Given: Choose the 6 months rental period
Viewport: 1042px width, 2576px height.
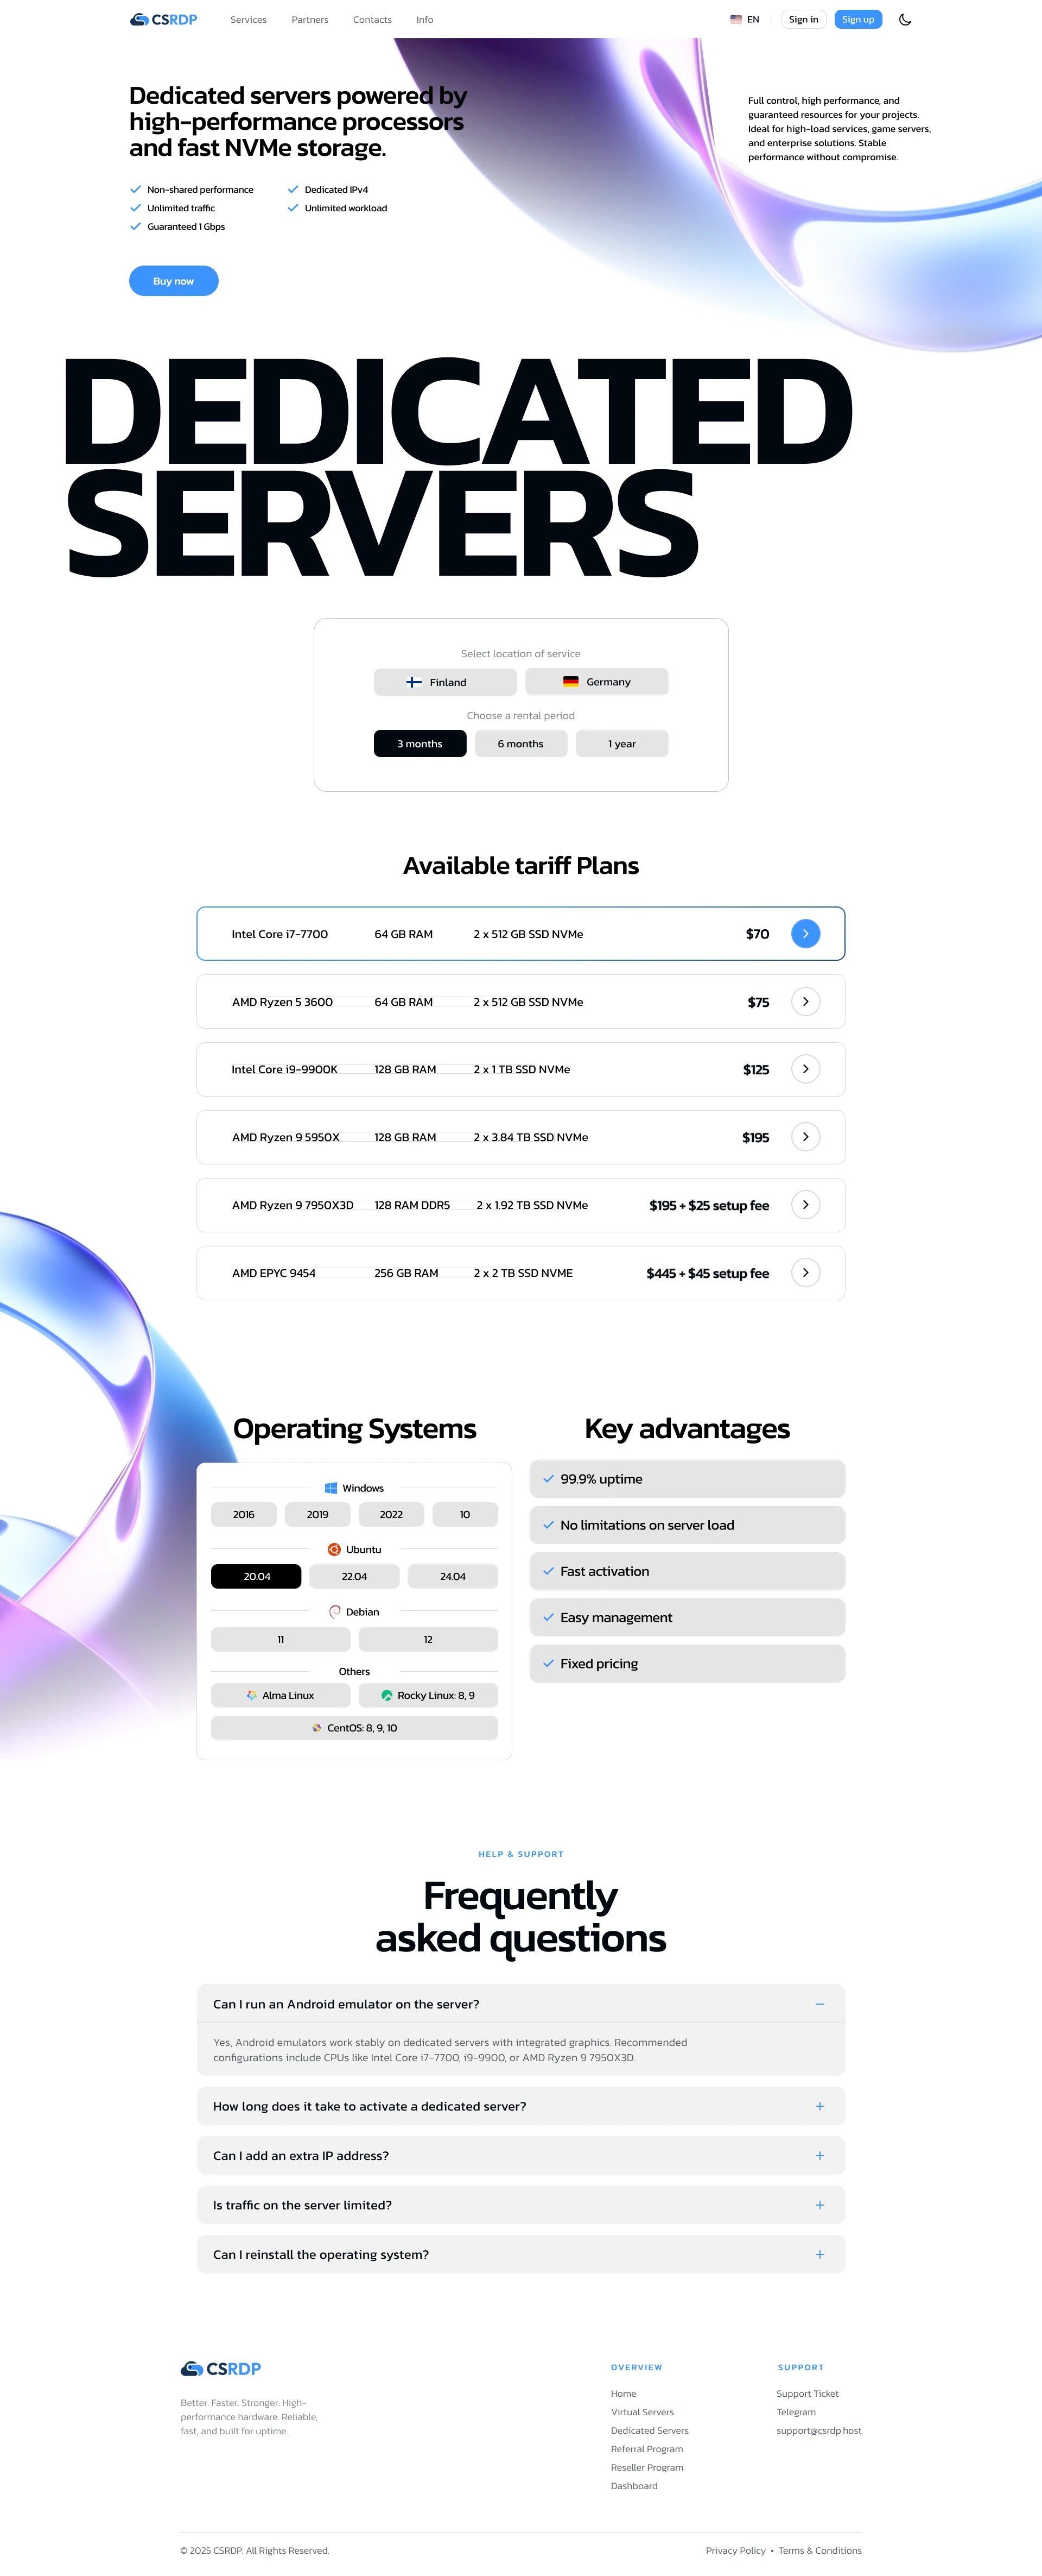Looking at the screenshot, I should tap(520, 743).
